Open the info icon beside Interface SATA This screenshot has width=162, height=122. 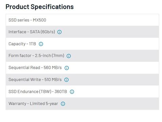coord(59,32)
